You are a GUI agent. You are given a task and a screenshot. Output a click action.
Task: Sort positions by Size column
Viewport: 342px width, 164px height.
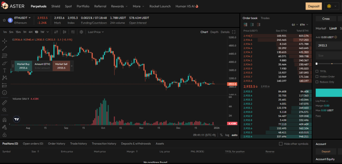click(x=35, y=151)
